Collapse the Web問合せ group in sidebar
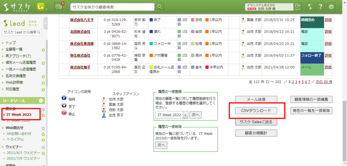Viewport: 347px width, 166px height. 43,128
